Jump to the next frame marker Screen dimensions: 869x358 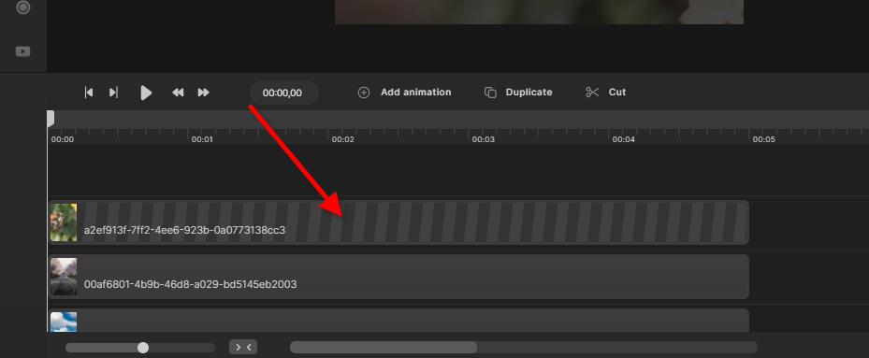coord(113,93)
